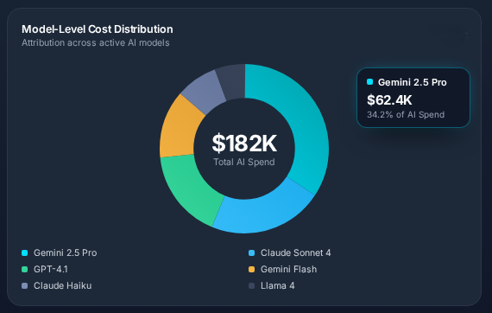Toggle the Gemini Flash legend label
The image size is (492, 313).
288,269
